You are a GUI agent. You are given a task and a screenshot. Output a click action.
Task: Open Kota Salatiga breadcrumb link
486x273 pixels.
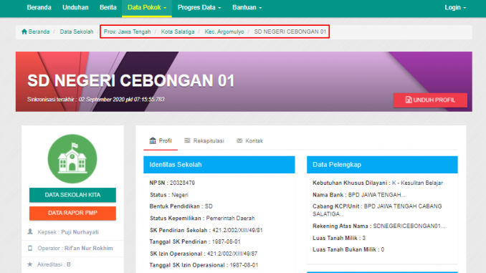178,32
